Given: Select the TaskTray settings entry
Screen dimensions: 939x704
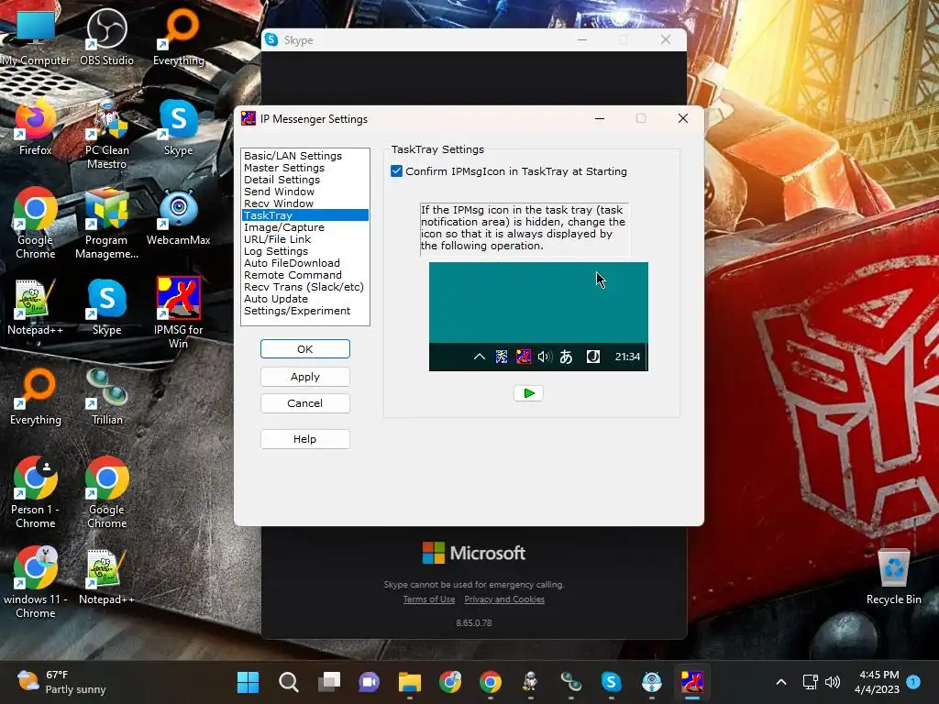Looking at the screenshot, I should click(x=305, y=215).
